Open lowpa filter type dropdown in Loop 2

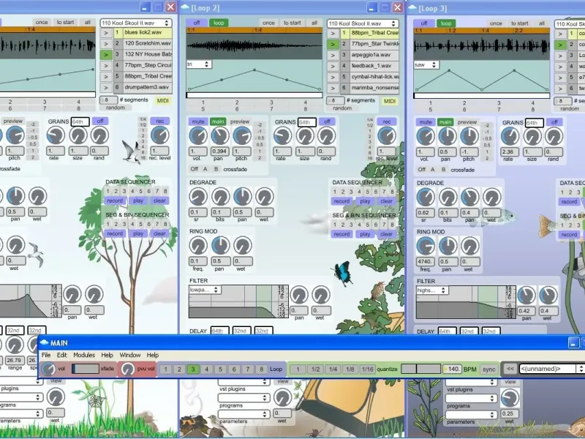(205, 290)
